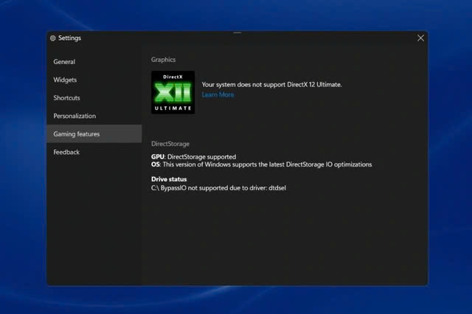Viewport: 472px width, 314px height.
Task: Click the OS DirectStorage IO optimizations line
Action: click(261, 164)
